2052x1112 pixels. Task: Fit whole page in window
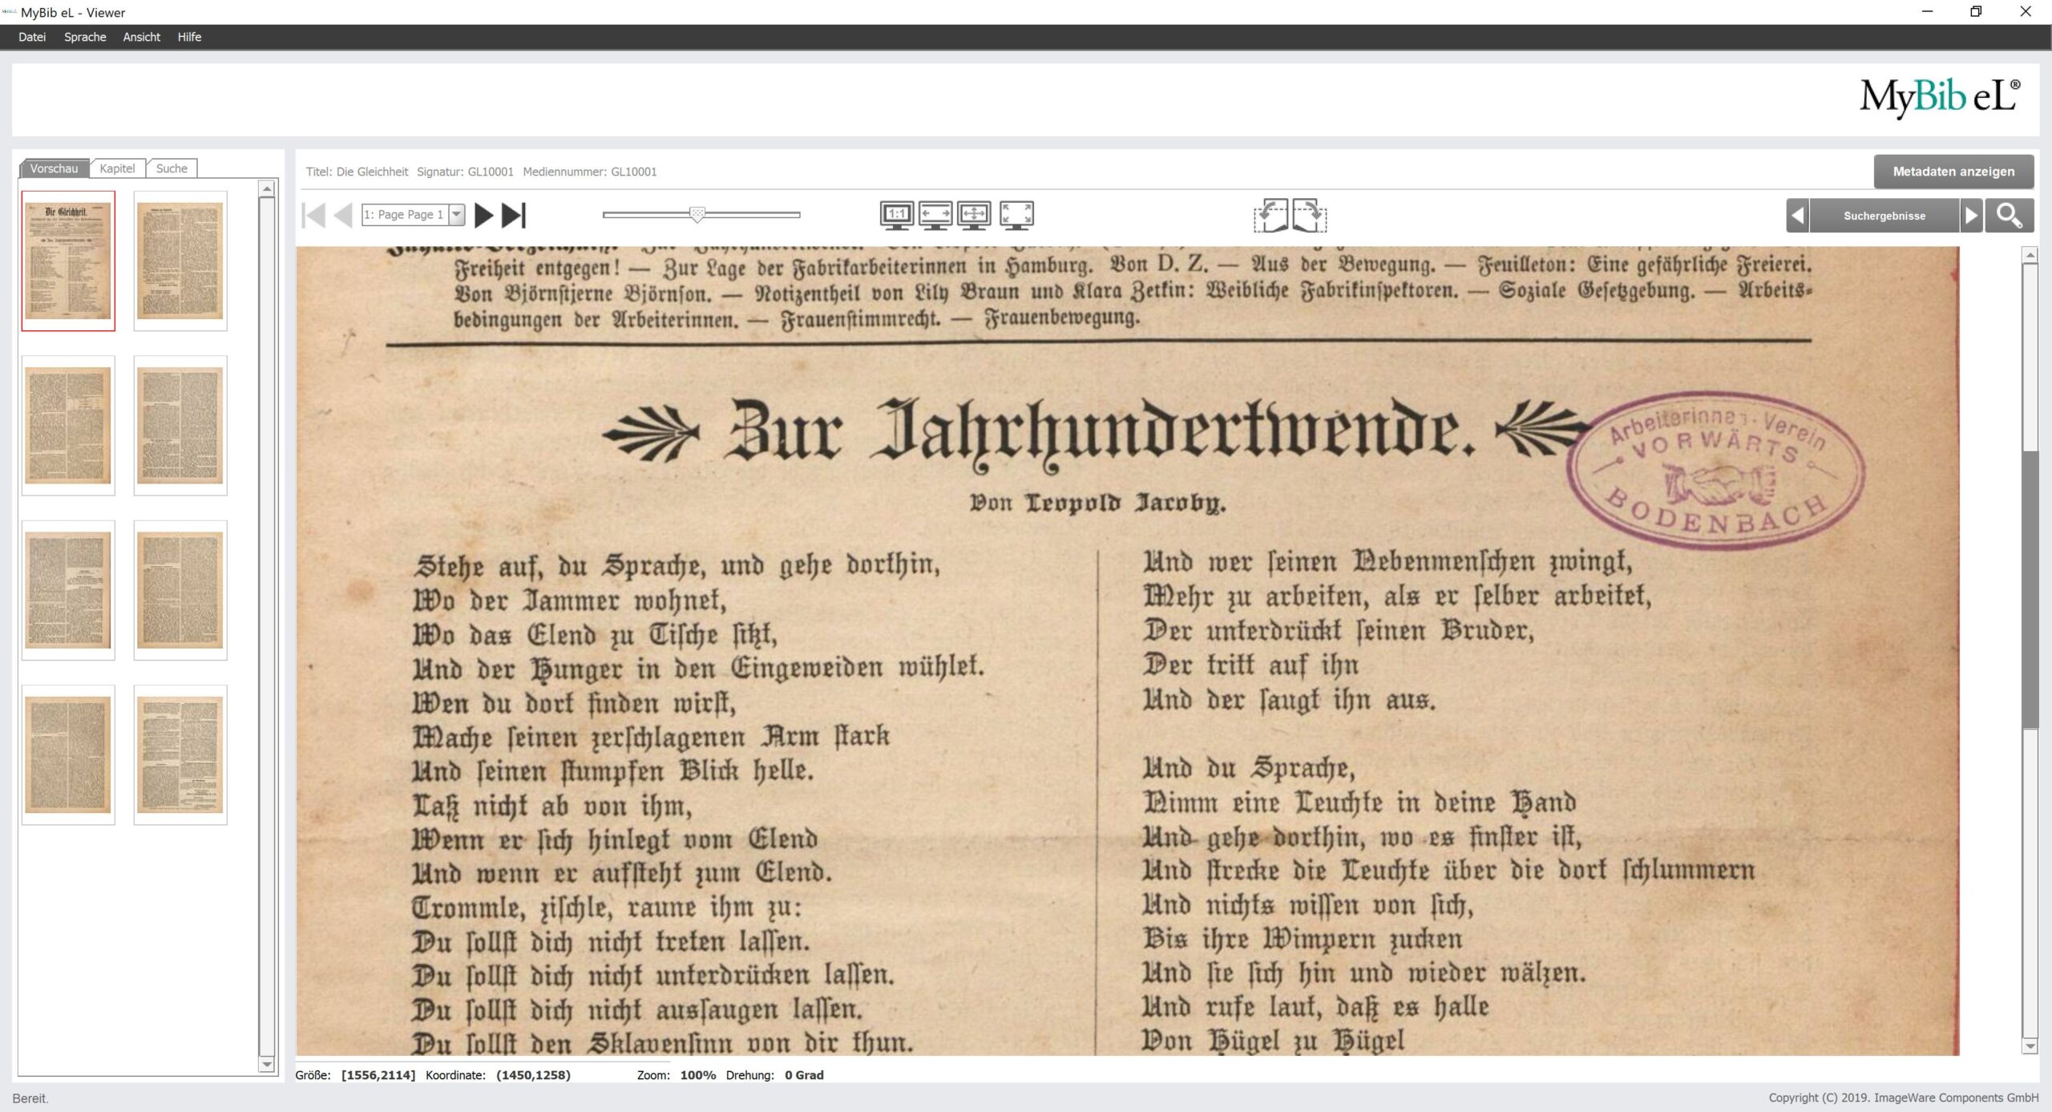pos(974,215)
